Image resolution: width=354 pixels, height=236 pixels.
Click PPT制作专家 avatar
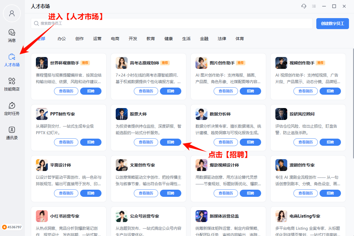[x=42, y=114]
